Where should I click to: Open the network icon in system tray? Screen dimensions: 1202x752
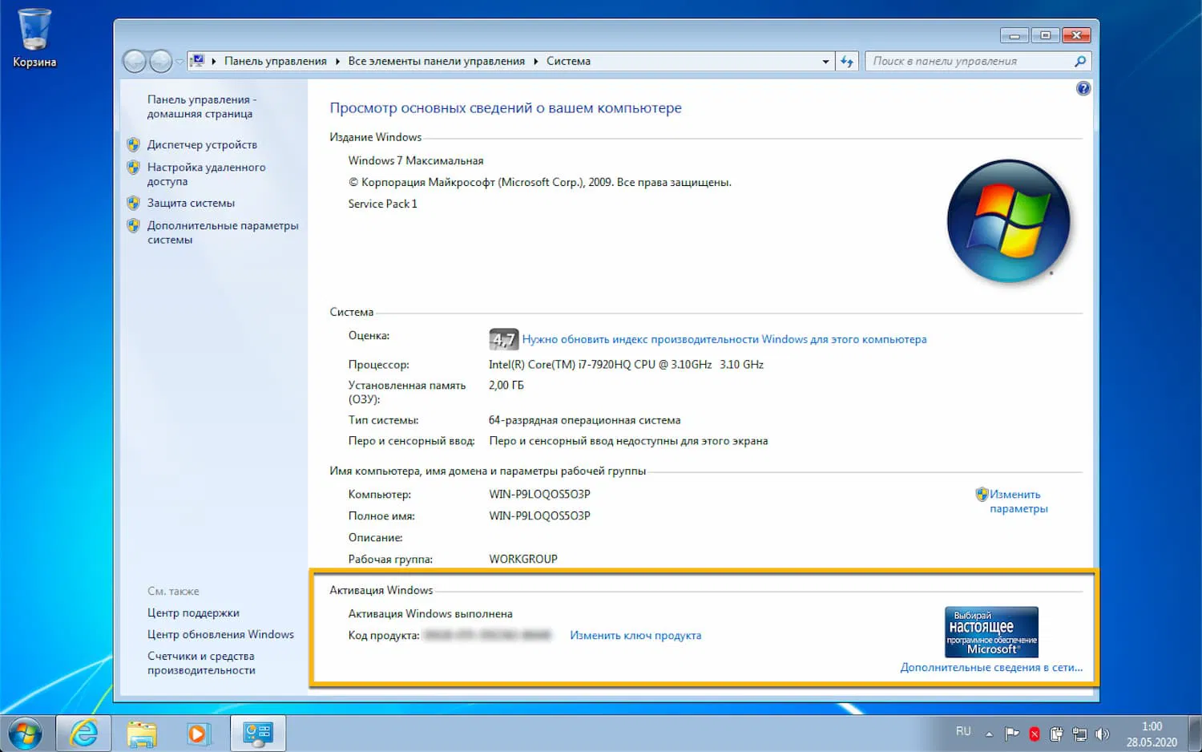tap(1079, 733)
